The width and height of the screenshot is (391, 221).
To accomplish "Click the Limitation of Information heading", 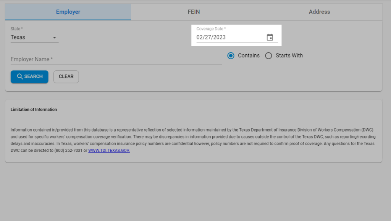I will [x=34, y=110].
